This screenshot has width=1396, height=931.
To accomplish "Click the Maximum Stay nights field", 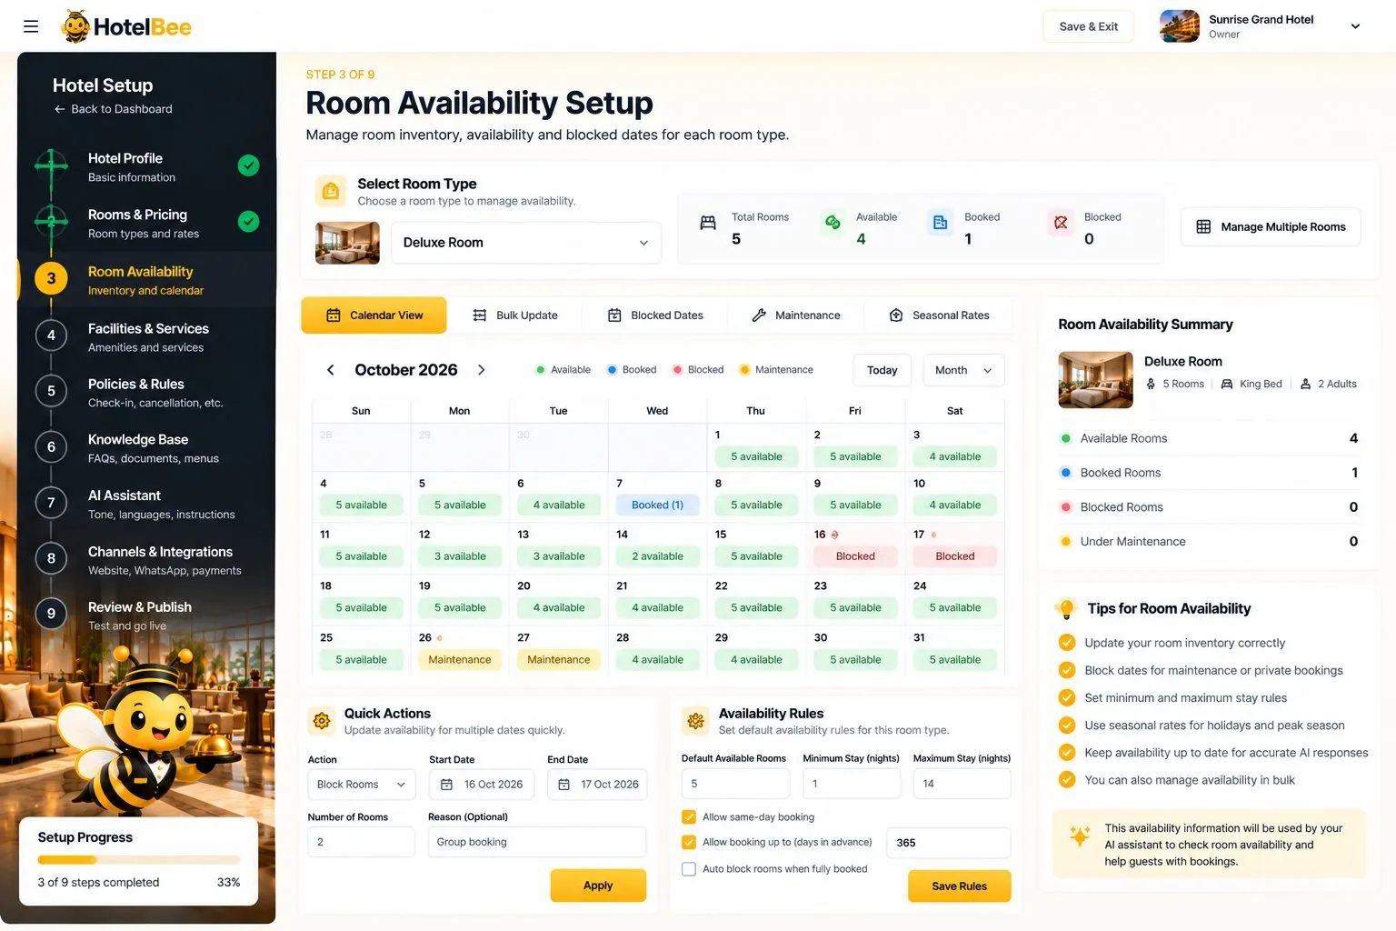I will (962, 784).
